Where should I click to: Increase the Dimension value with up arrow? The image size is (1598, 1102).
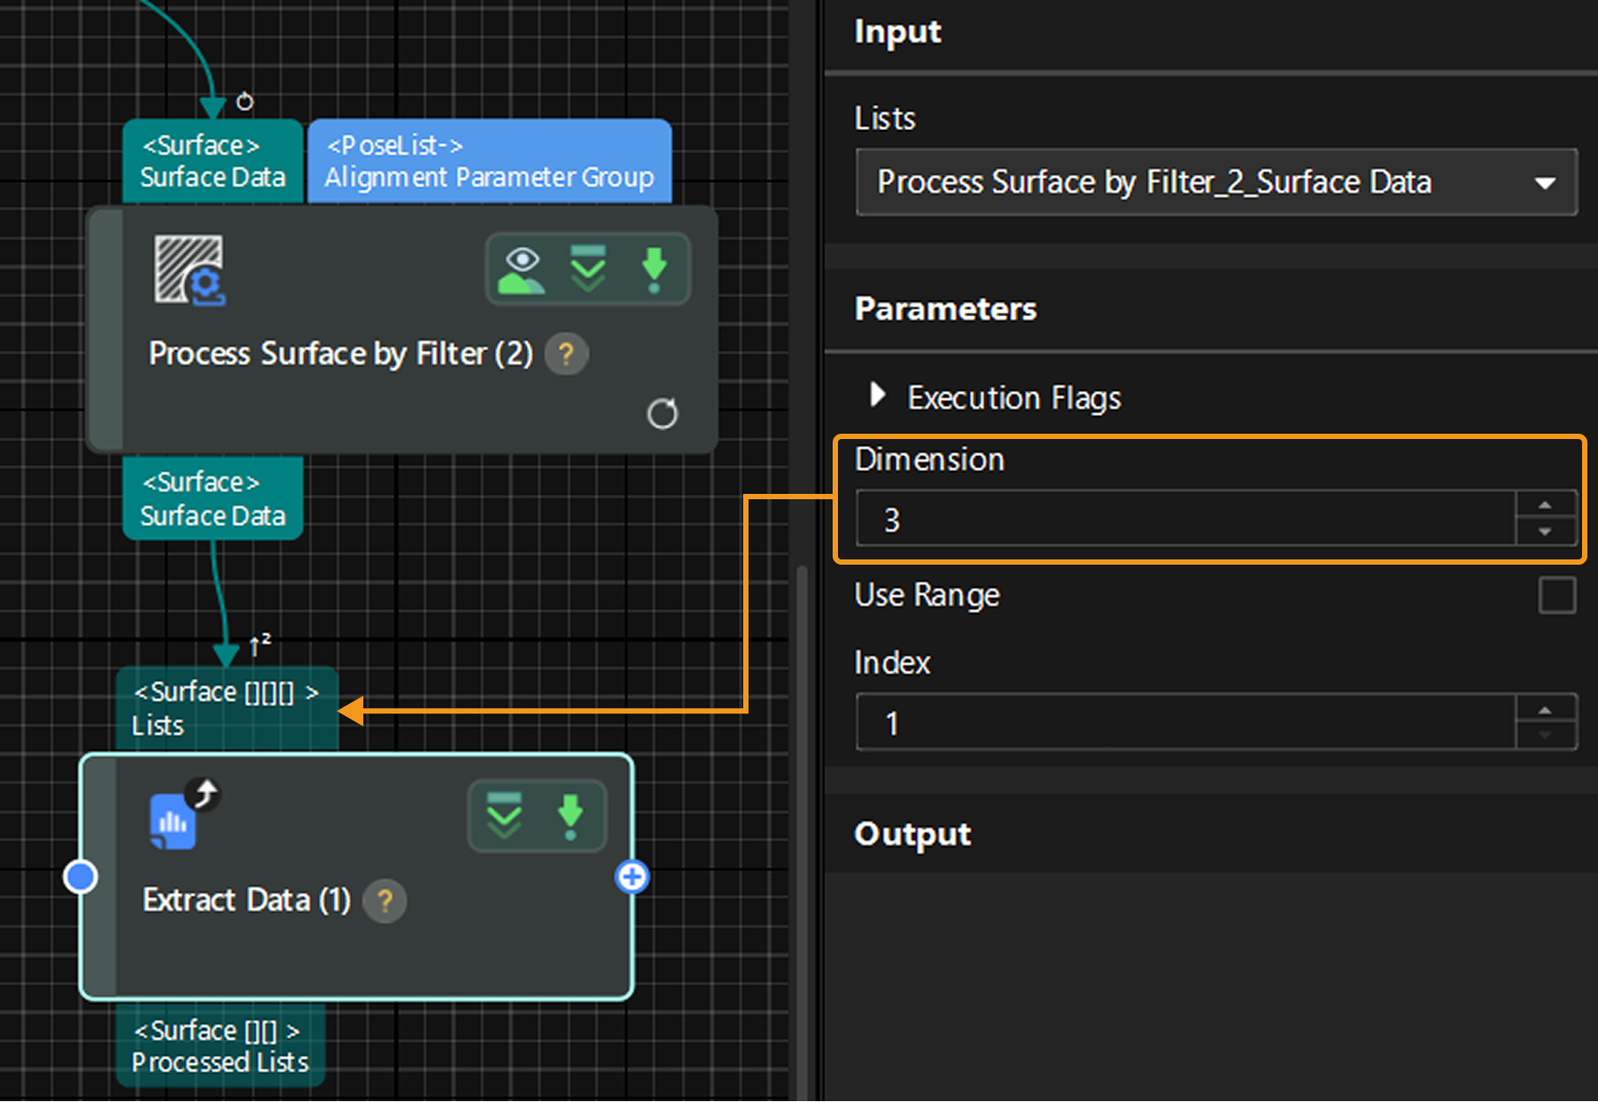[1545, 505]
